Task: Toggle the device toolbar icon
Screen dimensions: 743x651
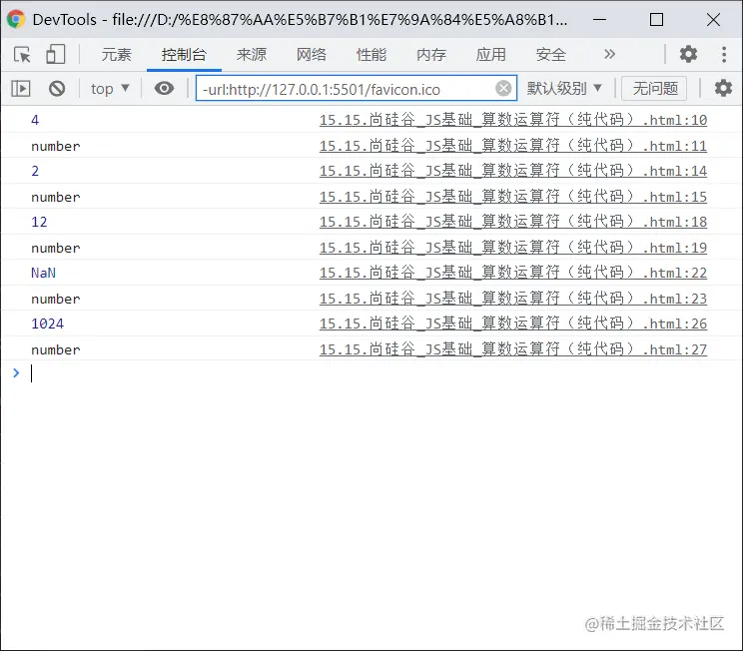Action: click(56, 54)
